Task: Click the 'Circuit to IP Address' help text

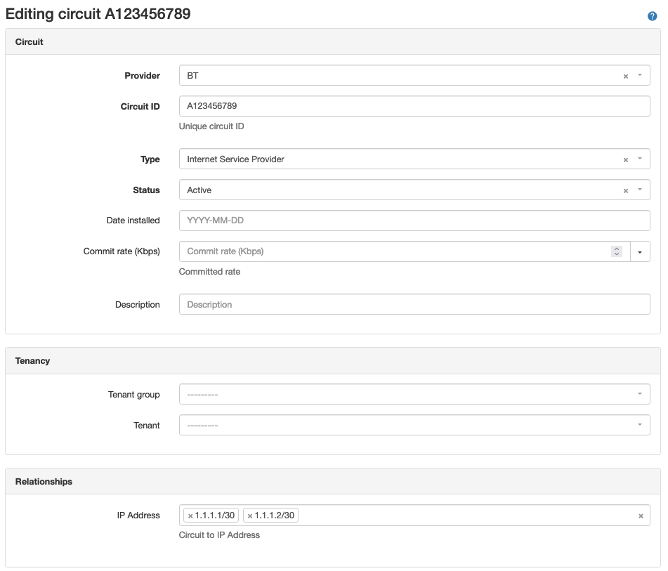Action: pos(219,534)
